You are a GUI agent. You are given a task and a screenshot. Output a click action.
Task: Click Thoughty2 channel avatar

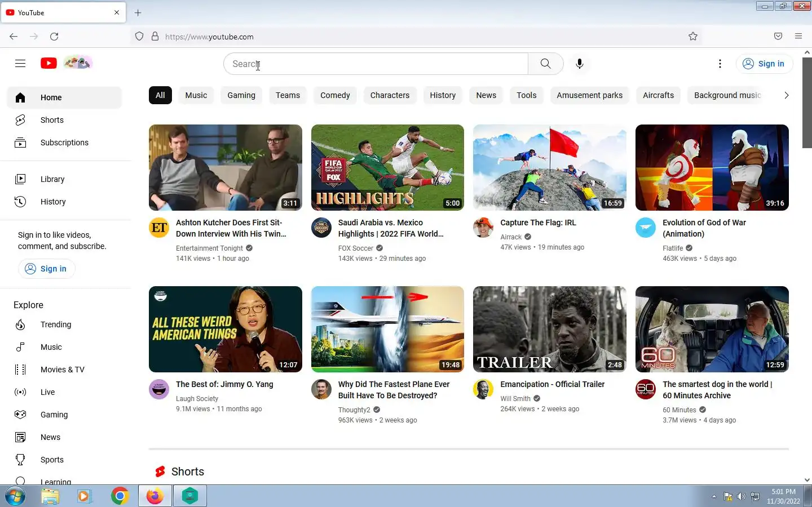[x=321, y=389]
